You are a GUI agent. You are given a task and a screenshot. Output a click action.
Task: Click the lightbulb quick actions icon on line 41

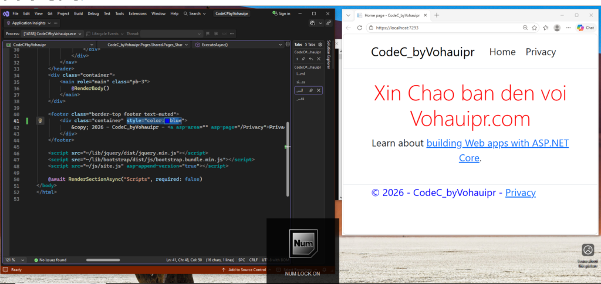click(40, 120)
